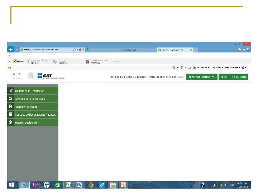The image size is (258, 194).
Task: Click the MENÚ PRINCIPAL button
Action: tap(202, 77)
